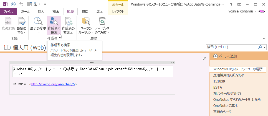Open the twilog.org/wanichan/5 link
The image size is (268, 116).
(x=53, y=84)
